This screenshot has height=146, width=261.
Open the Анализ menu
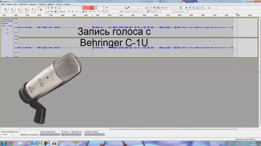coord(59,4)
